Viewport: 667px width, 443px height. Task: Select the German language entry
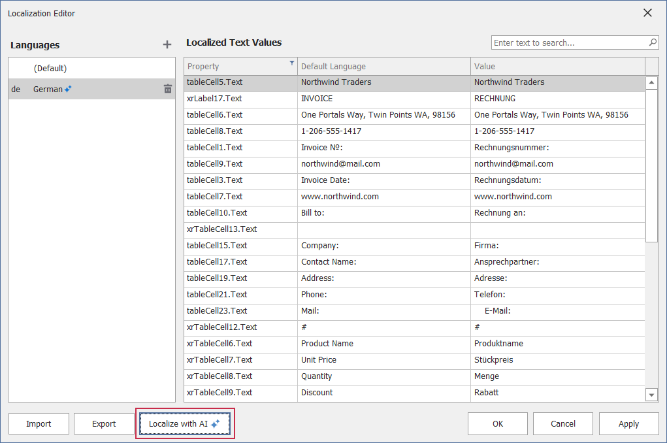[48, 89]
